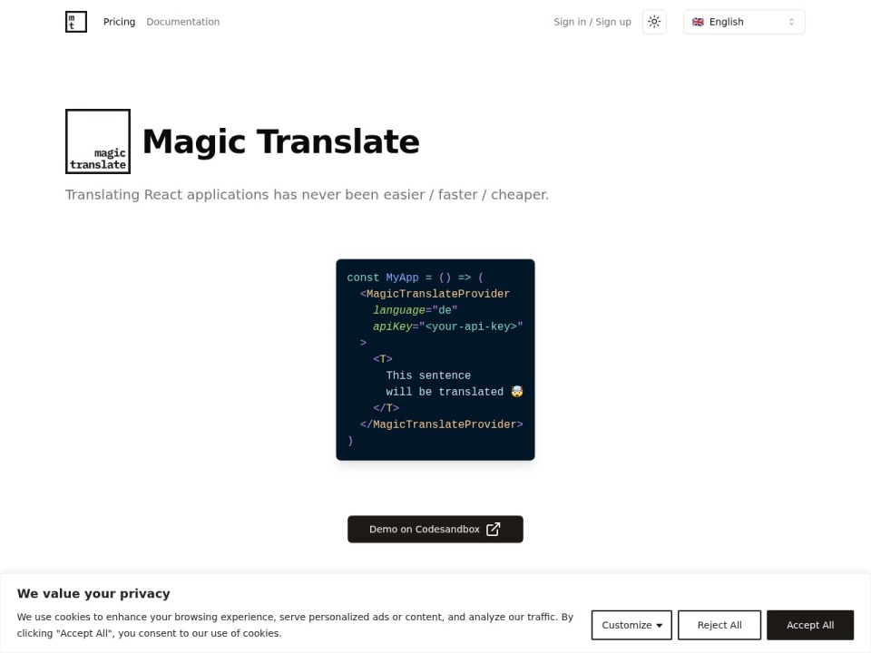Click the UK flag icon in language selector
Image resolution: width=871 pixels, height=653 pixels.
698,22
